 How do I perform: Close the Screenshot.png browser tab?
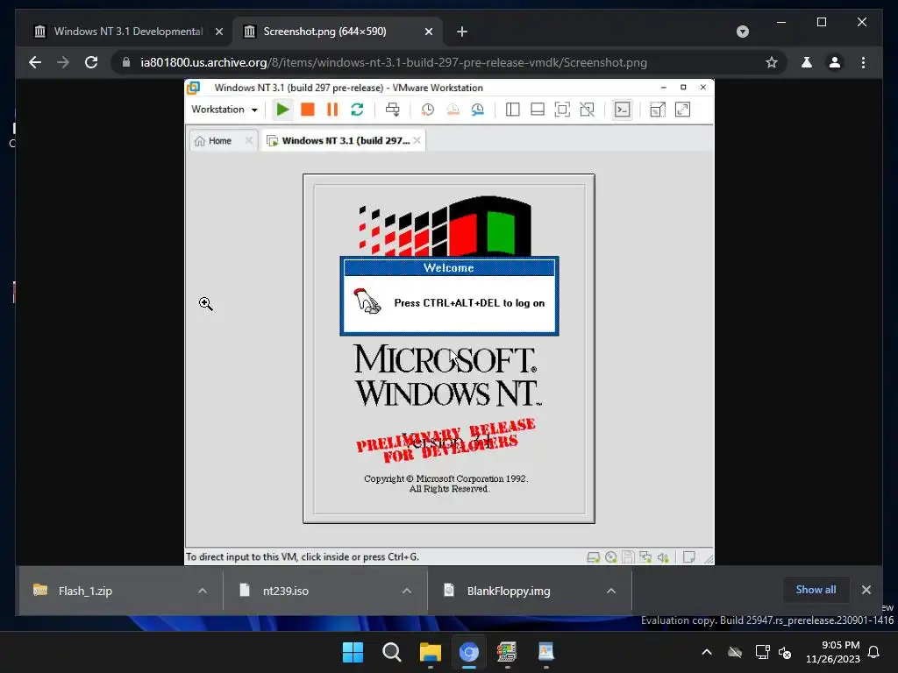(x=428, y=32)
